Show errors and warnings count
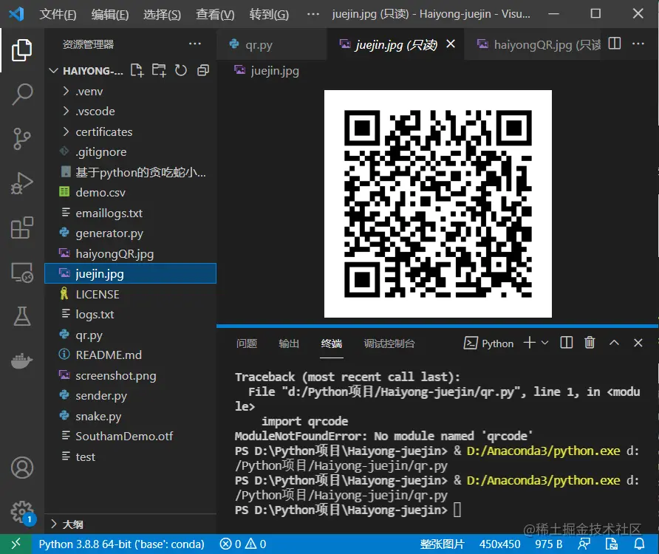This screenshot has width=659, height=554. click(243, 544)
